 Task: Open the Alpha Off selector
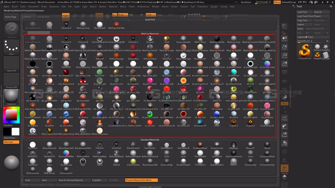pyautogui.click(x=11, y=63)
